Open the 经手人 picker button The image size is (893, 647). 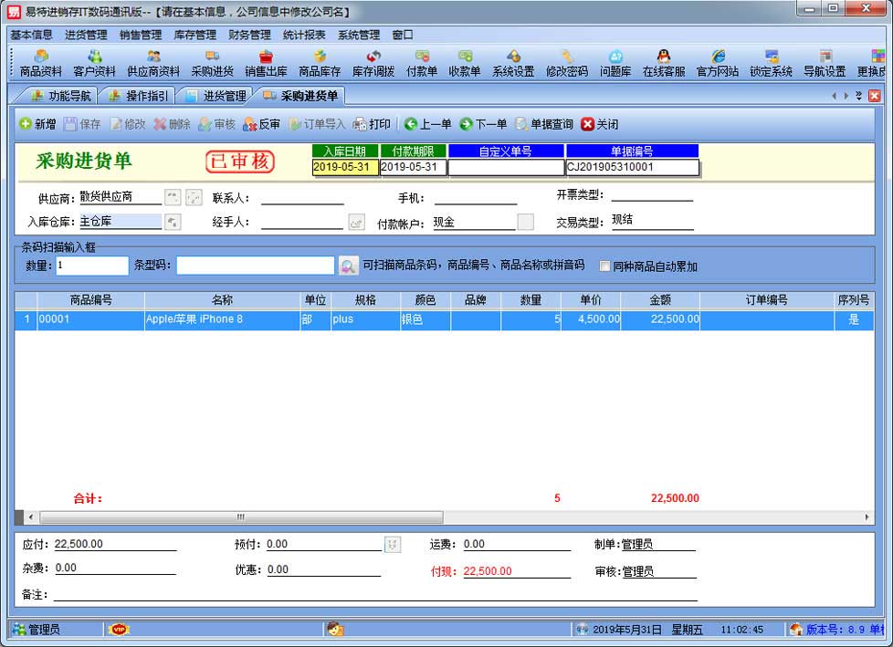tap(356, 222)
